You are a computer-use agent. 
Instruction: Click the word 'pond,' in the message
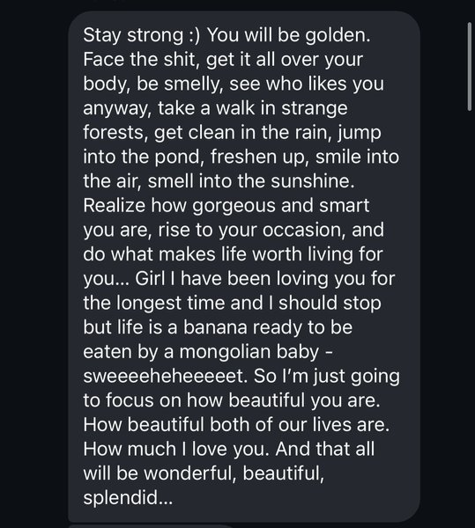click(177, 158)
